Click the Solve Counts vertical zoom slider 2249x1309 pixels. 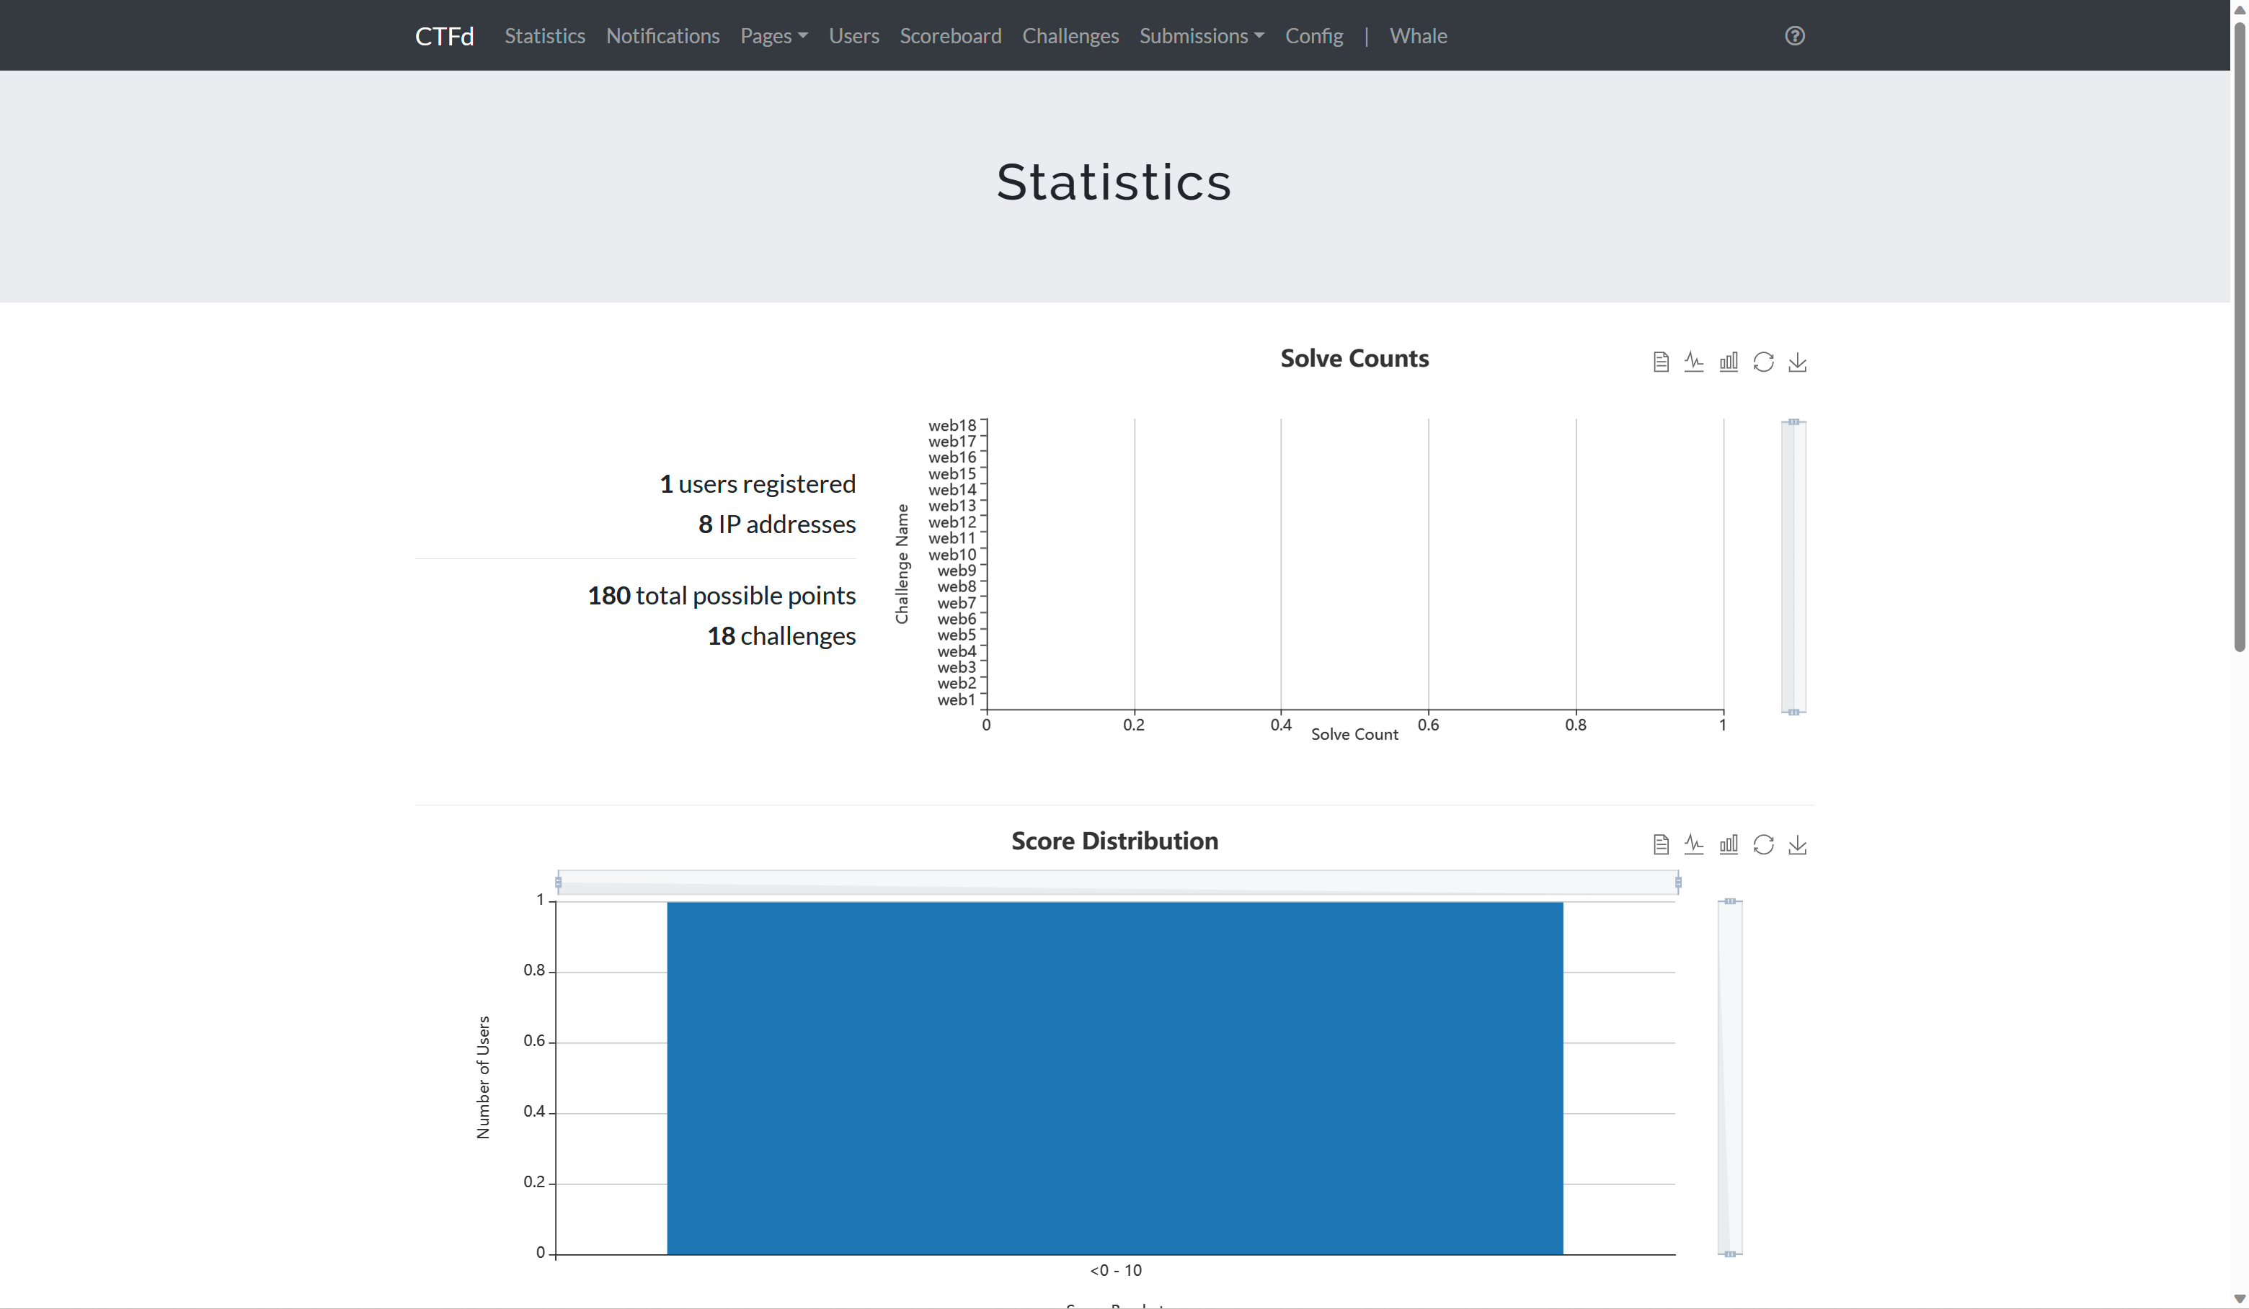[x=1794, y=566]
